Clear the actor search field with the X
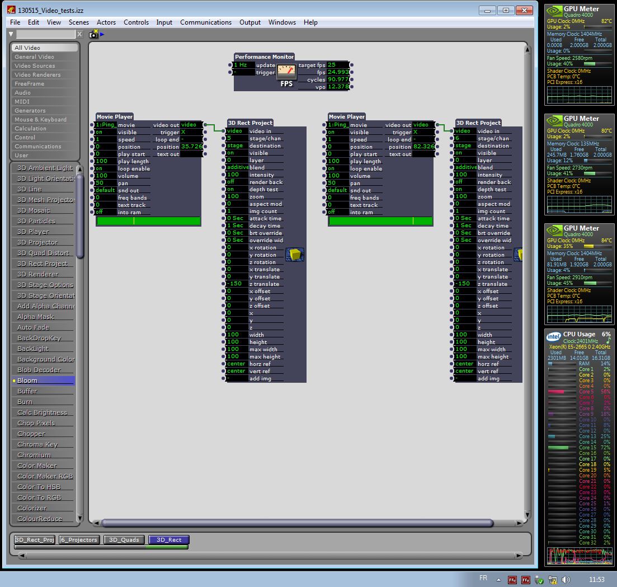 coord(79,34)
